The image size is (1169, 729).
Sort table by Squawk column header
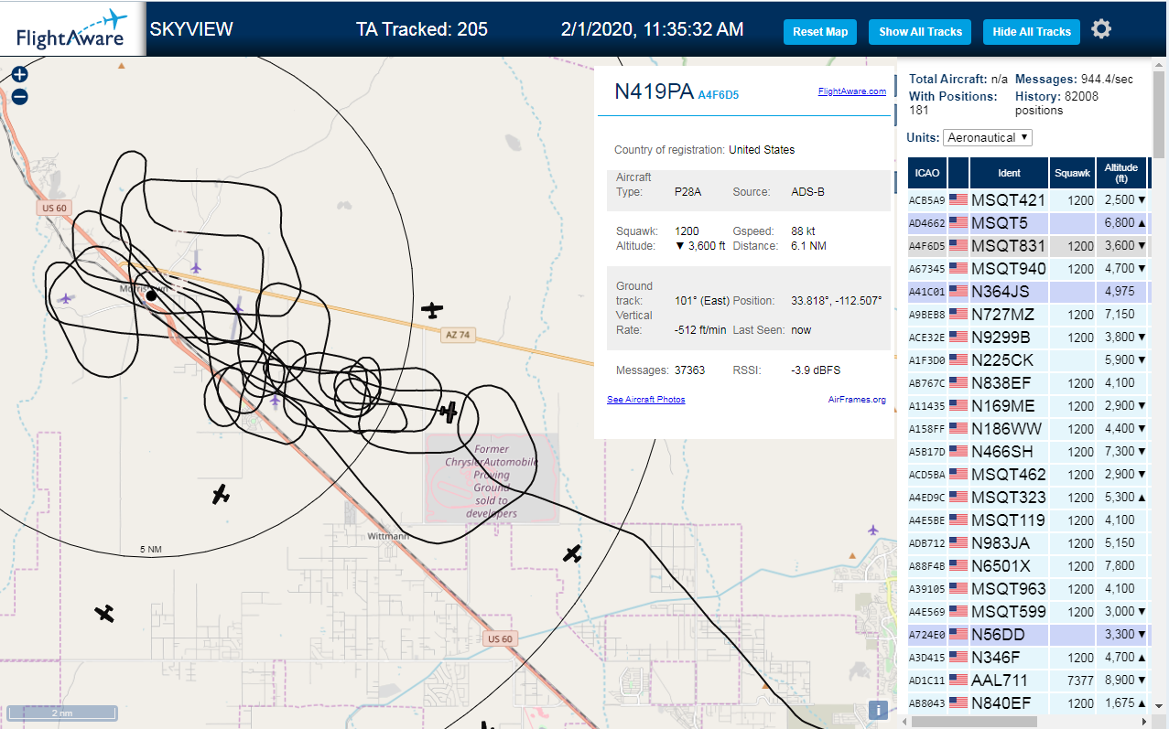pyautogui.click(x=1072, y=173)
